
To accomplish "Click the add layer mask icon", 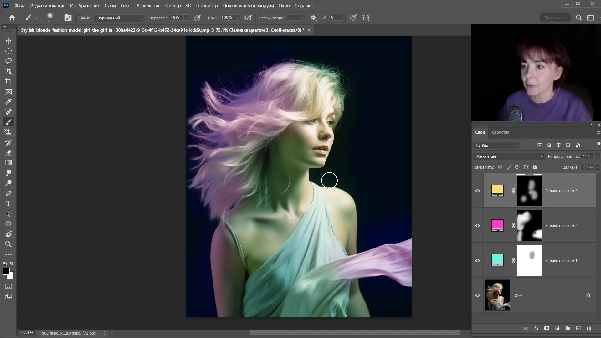I will [x=547, y=328].
